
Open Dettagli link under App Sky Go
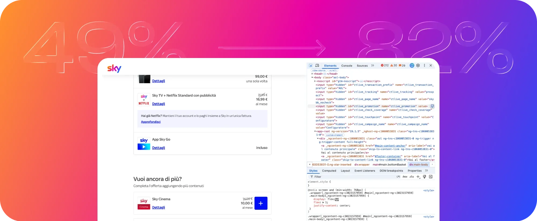pyautogui.click(x=158, y=148)
